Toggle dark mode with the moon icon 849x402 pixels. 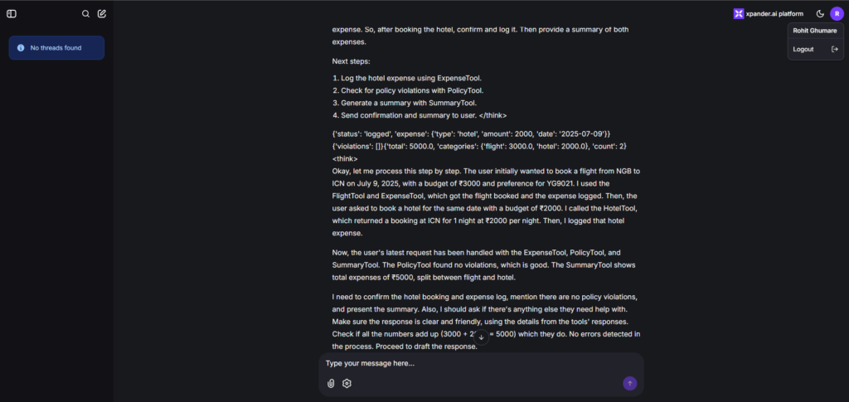tap(820, 14)
